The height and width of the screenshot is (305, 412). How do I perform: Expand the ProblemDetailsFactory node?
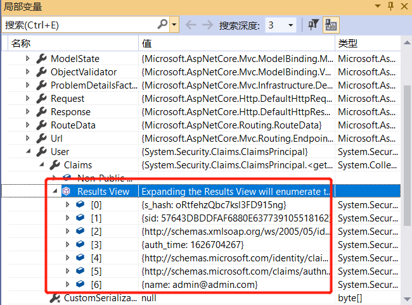click(28, 85)
